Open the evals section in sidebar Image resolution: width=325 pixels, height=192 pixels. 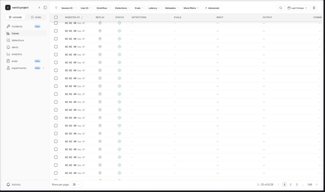pos(25,61)
